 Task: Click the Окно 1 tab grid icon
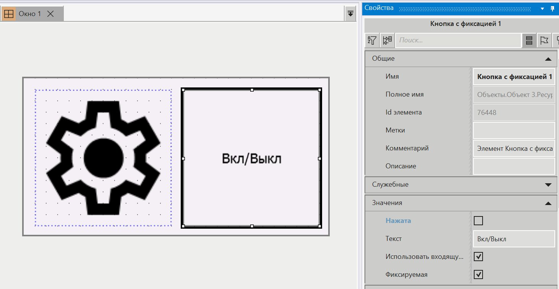point(8,14)
